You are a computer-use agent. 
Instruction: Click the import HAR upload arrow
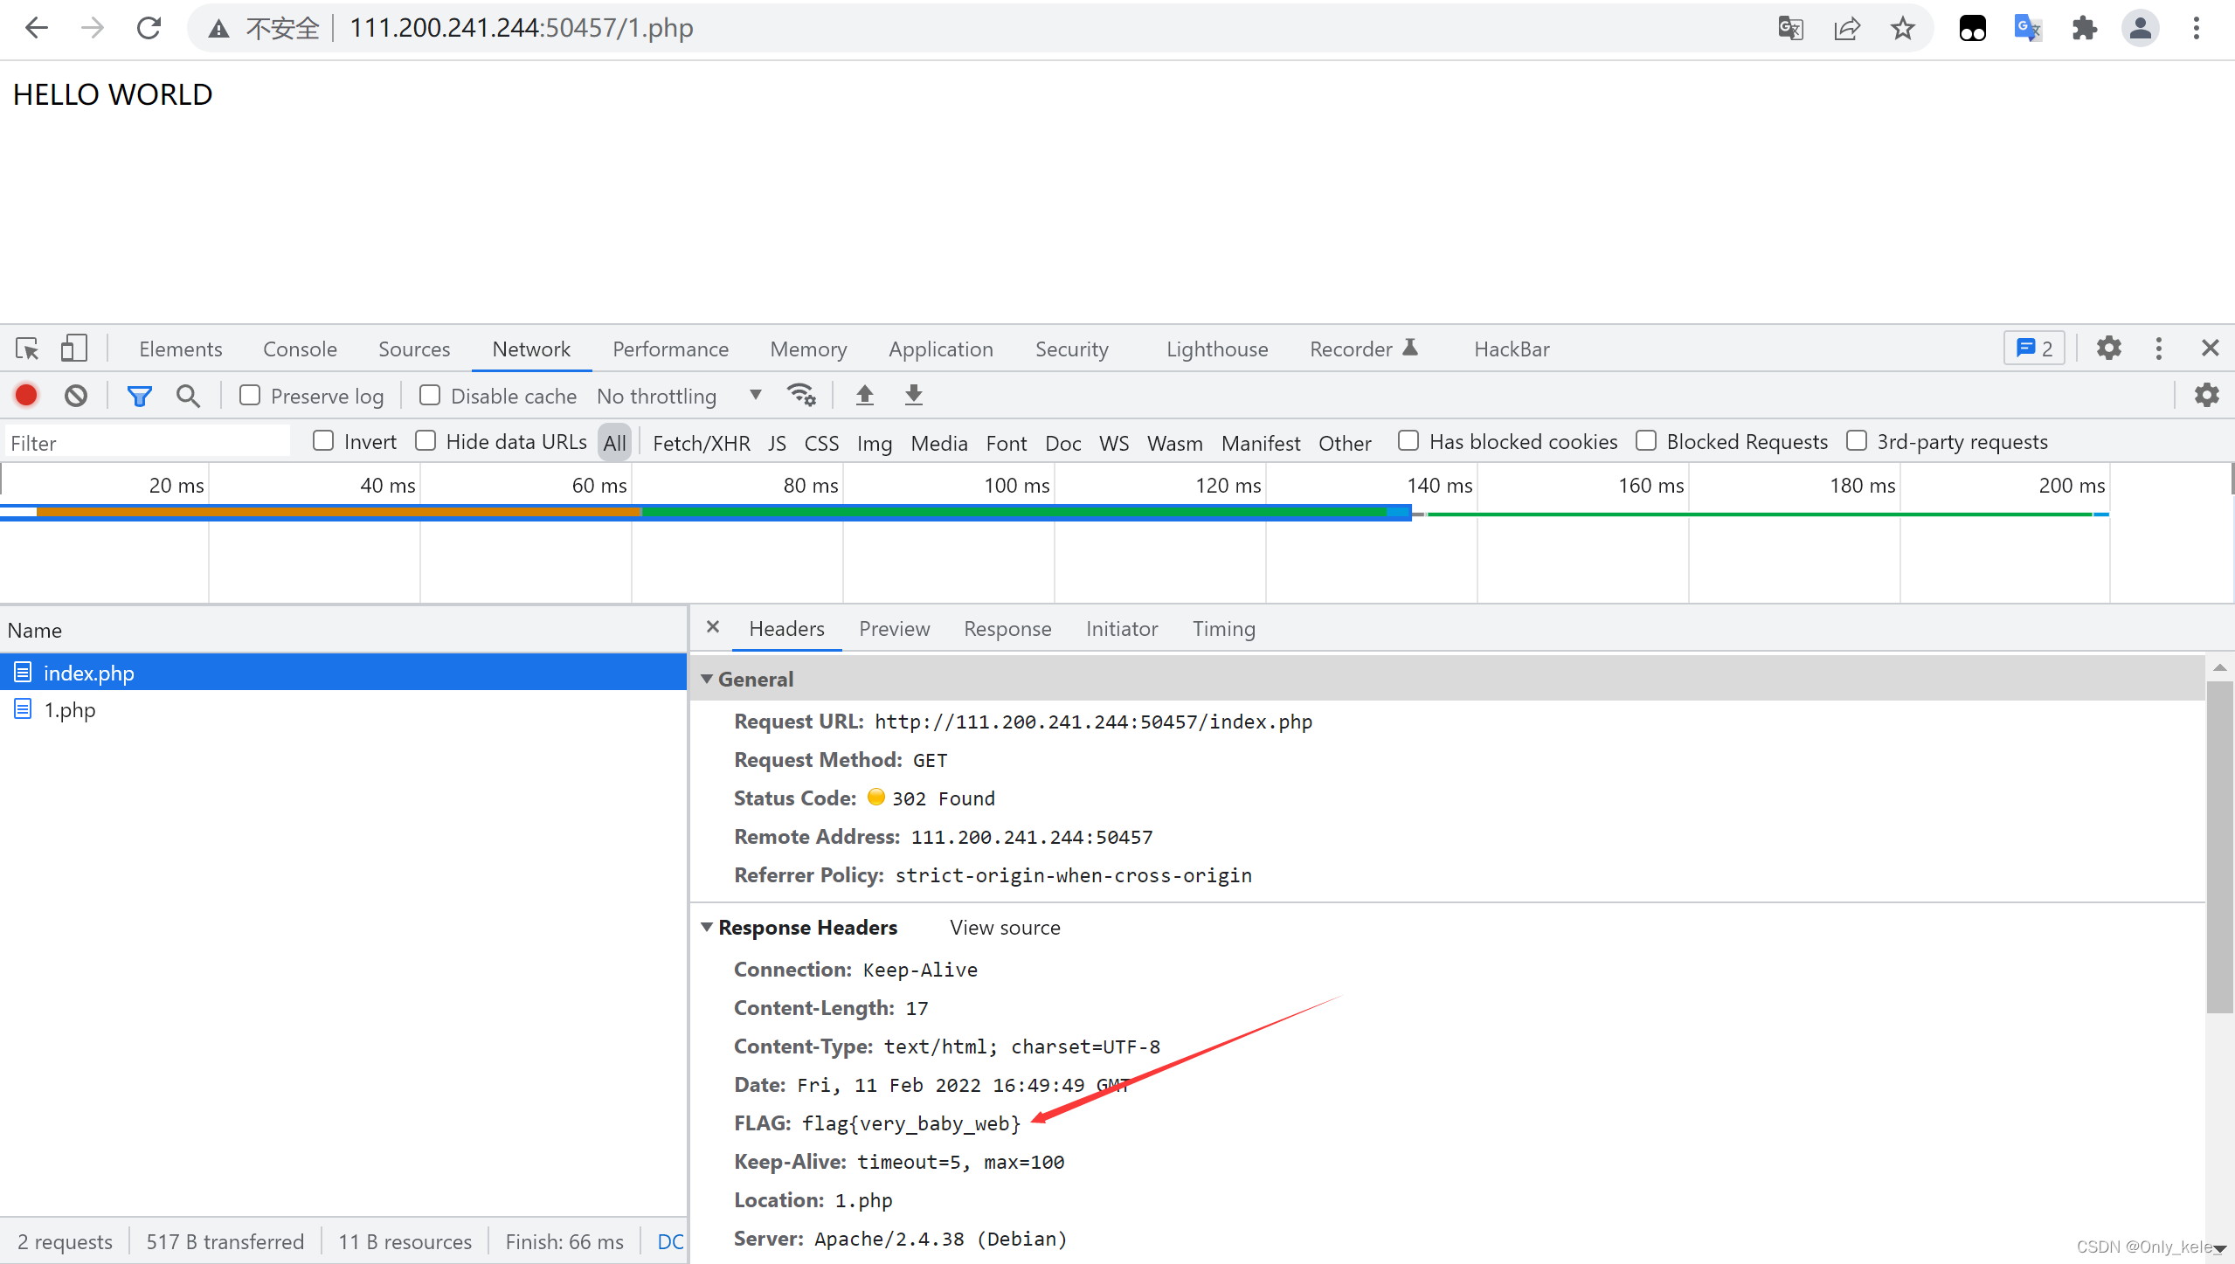[x=864, y=396]
